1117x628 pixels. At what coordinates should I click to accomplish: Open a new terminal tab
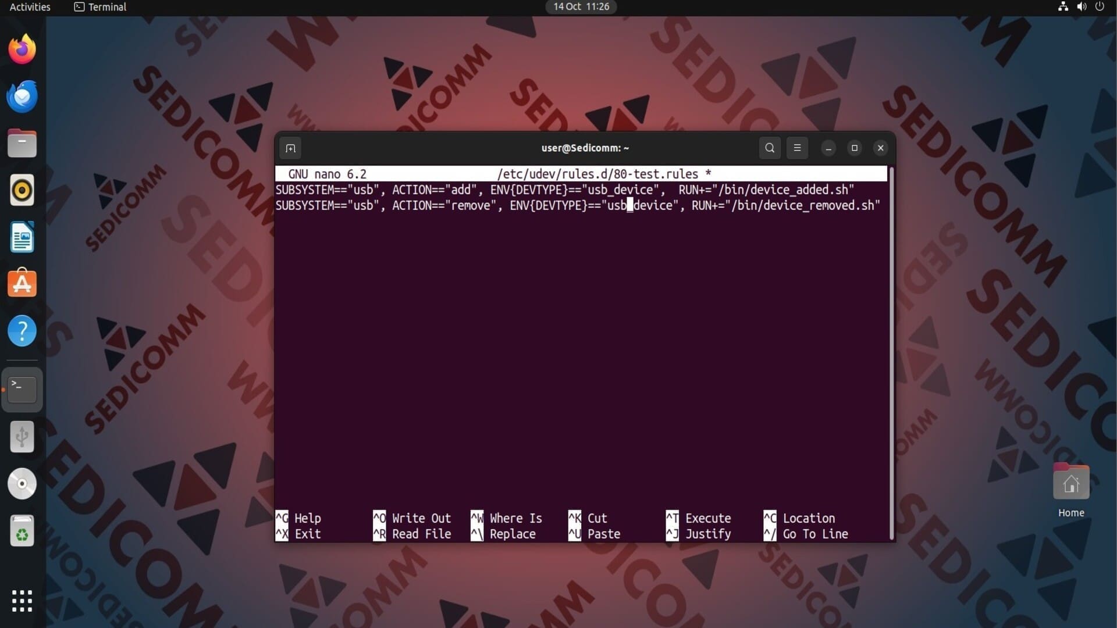[x=290, y=148]
